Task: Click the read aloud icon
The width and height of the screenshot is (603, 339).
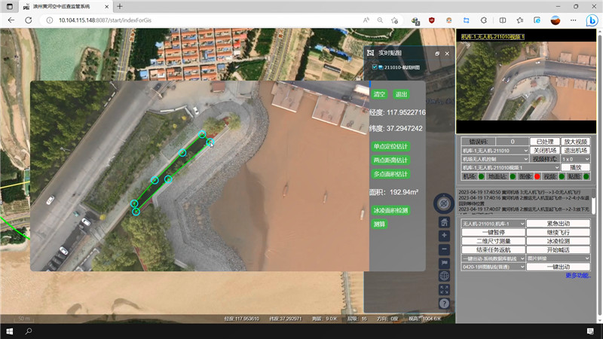Action: [x=366, y=20]
